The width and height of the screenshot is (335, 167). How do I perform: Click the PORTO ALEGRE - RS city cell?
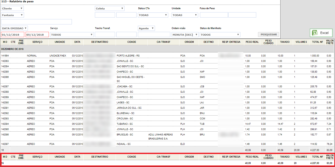(x=128, y=55)
